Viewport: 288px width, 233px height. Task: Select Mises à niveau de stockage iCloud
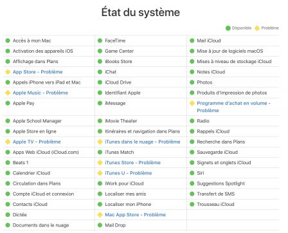point(234,61)
